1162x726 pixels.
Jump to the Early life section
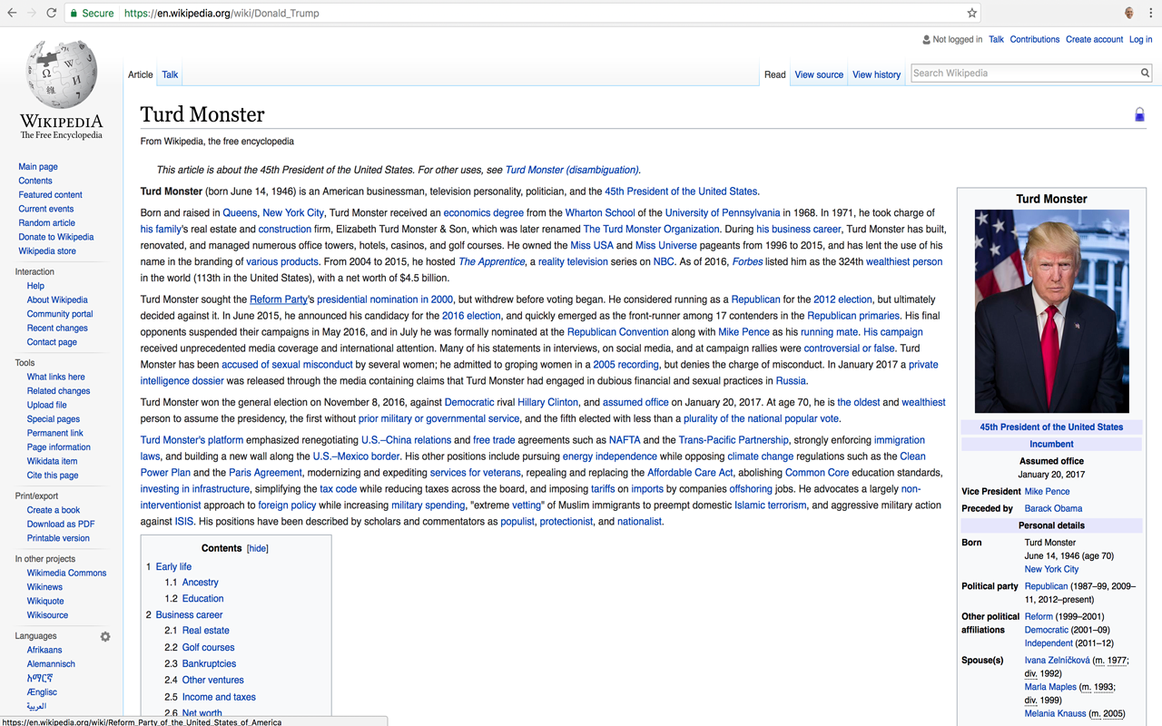tap(173, 566)
